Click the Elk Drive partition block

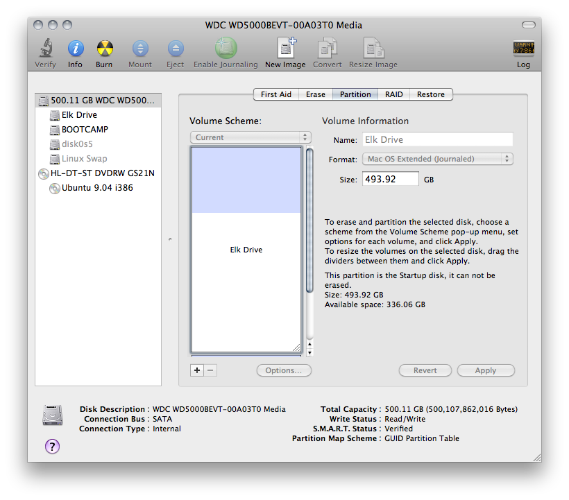coord(246,250)
